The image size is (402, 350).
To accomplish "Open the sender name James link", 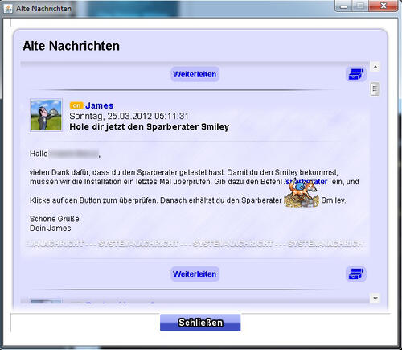I will pos(99,105).
